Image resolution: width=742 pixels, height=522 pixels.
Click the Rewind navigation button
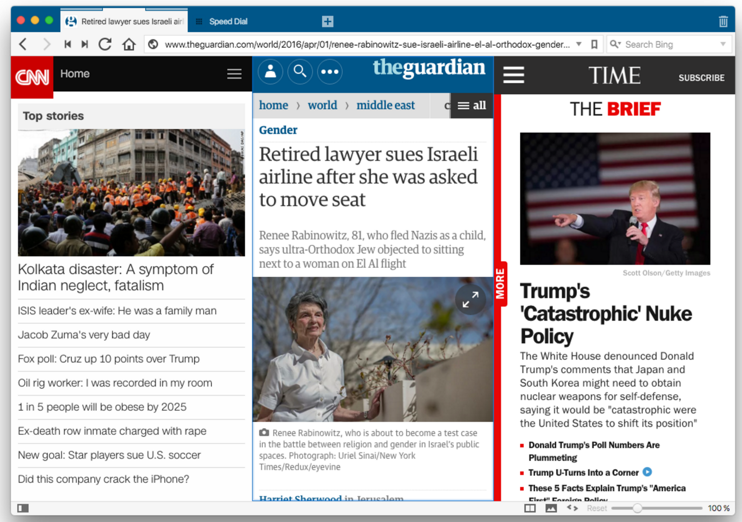coord(68,45)
